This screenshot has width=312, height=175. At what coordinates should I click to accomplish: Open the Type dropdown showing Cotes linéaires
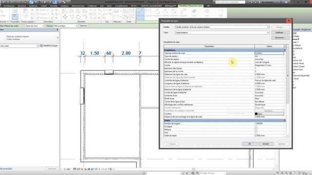pyautogui.click(x=268, y=33)
